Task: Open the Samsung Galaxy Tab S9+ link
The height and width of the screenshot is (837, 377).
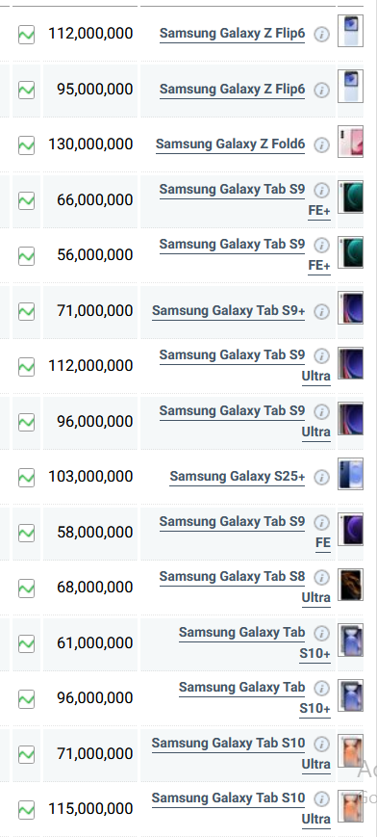Action: [x=228, y=310]
